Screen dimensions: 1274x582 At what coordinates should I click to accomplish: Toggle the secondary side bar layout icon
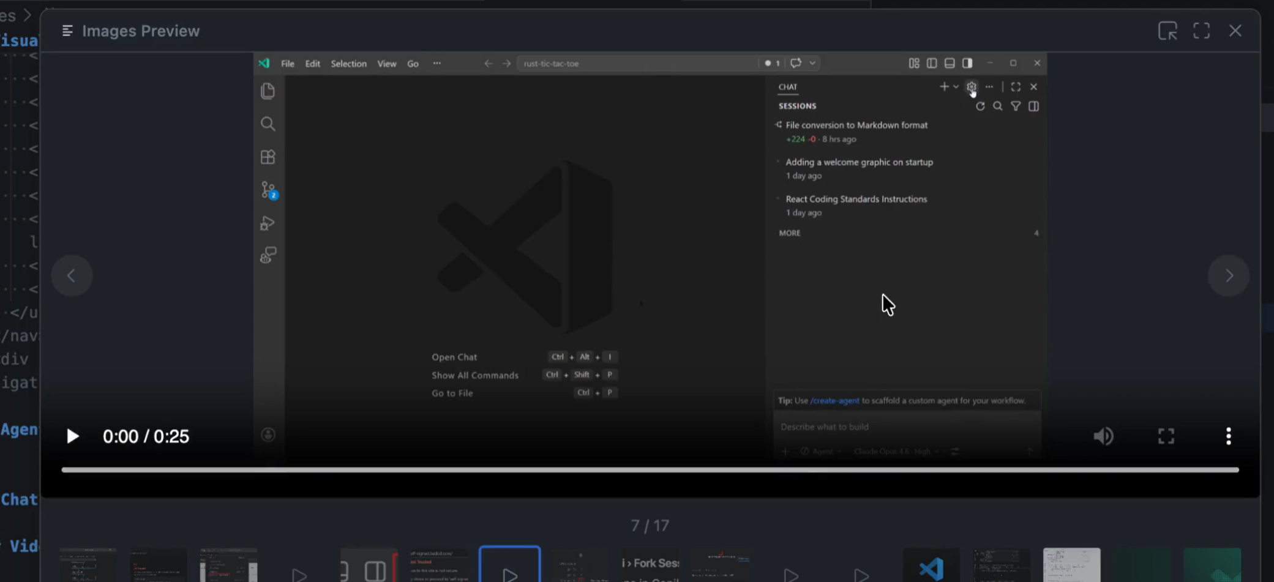coord(967,63)
